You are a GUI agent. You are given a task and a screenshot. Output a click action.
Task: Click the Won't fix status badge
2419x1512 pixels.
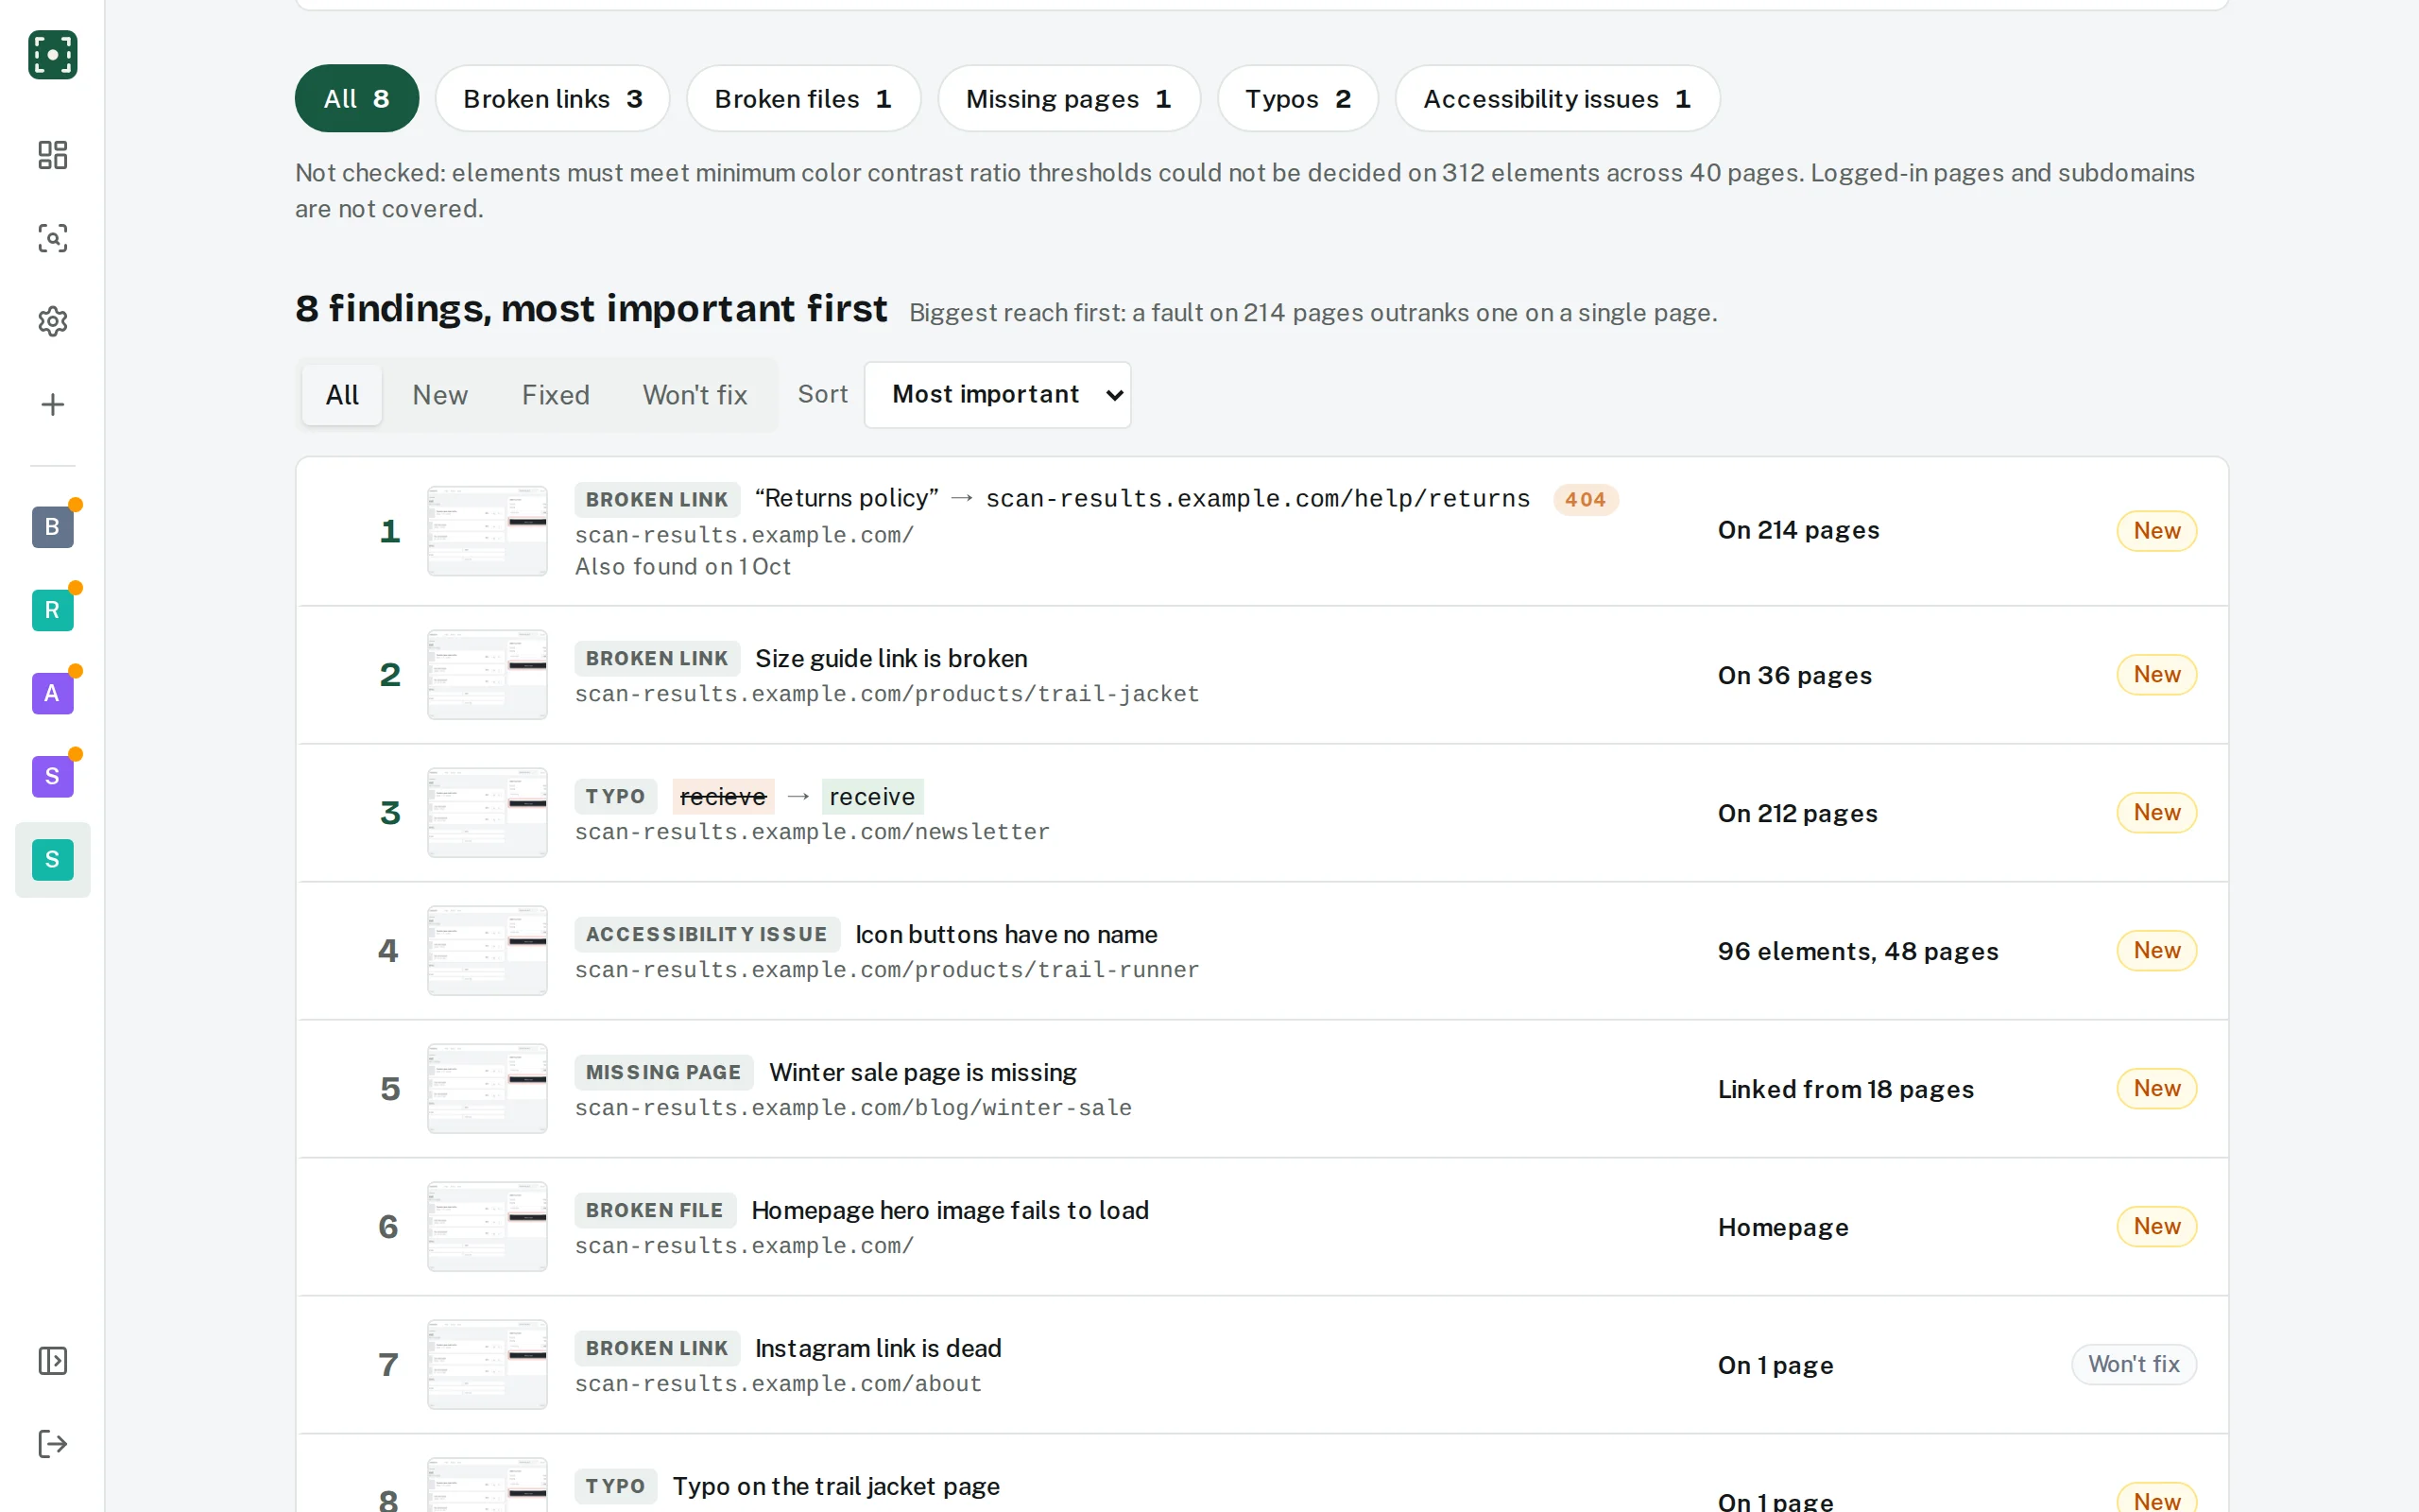2133,1364
